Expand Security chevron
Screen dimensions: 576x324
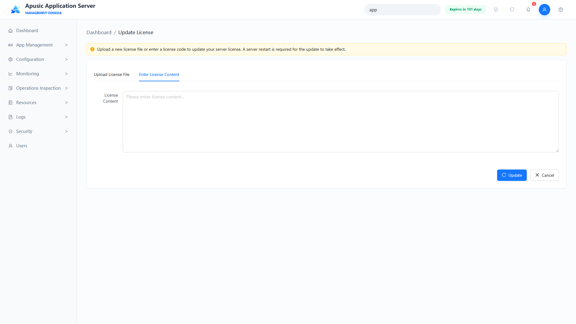point(66,131)
